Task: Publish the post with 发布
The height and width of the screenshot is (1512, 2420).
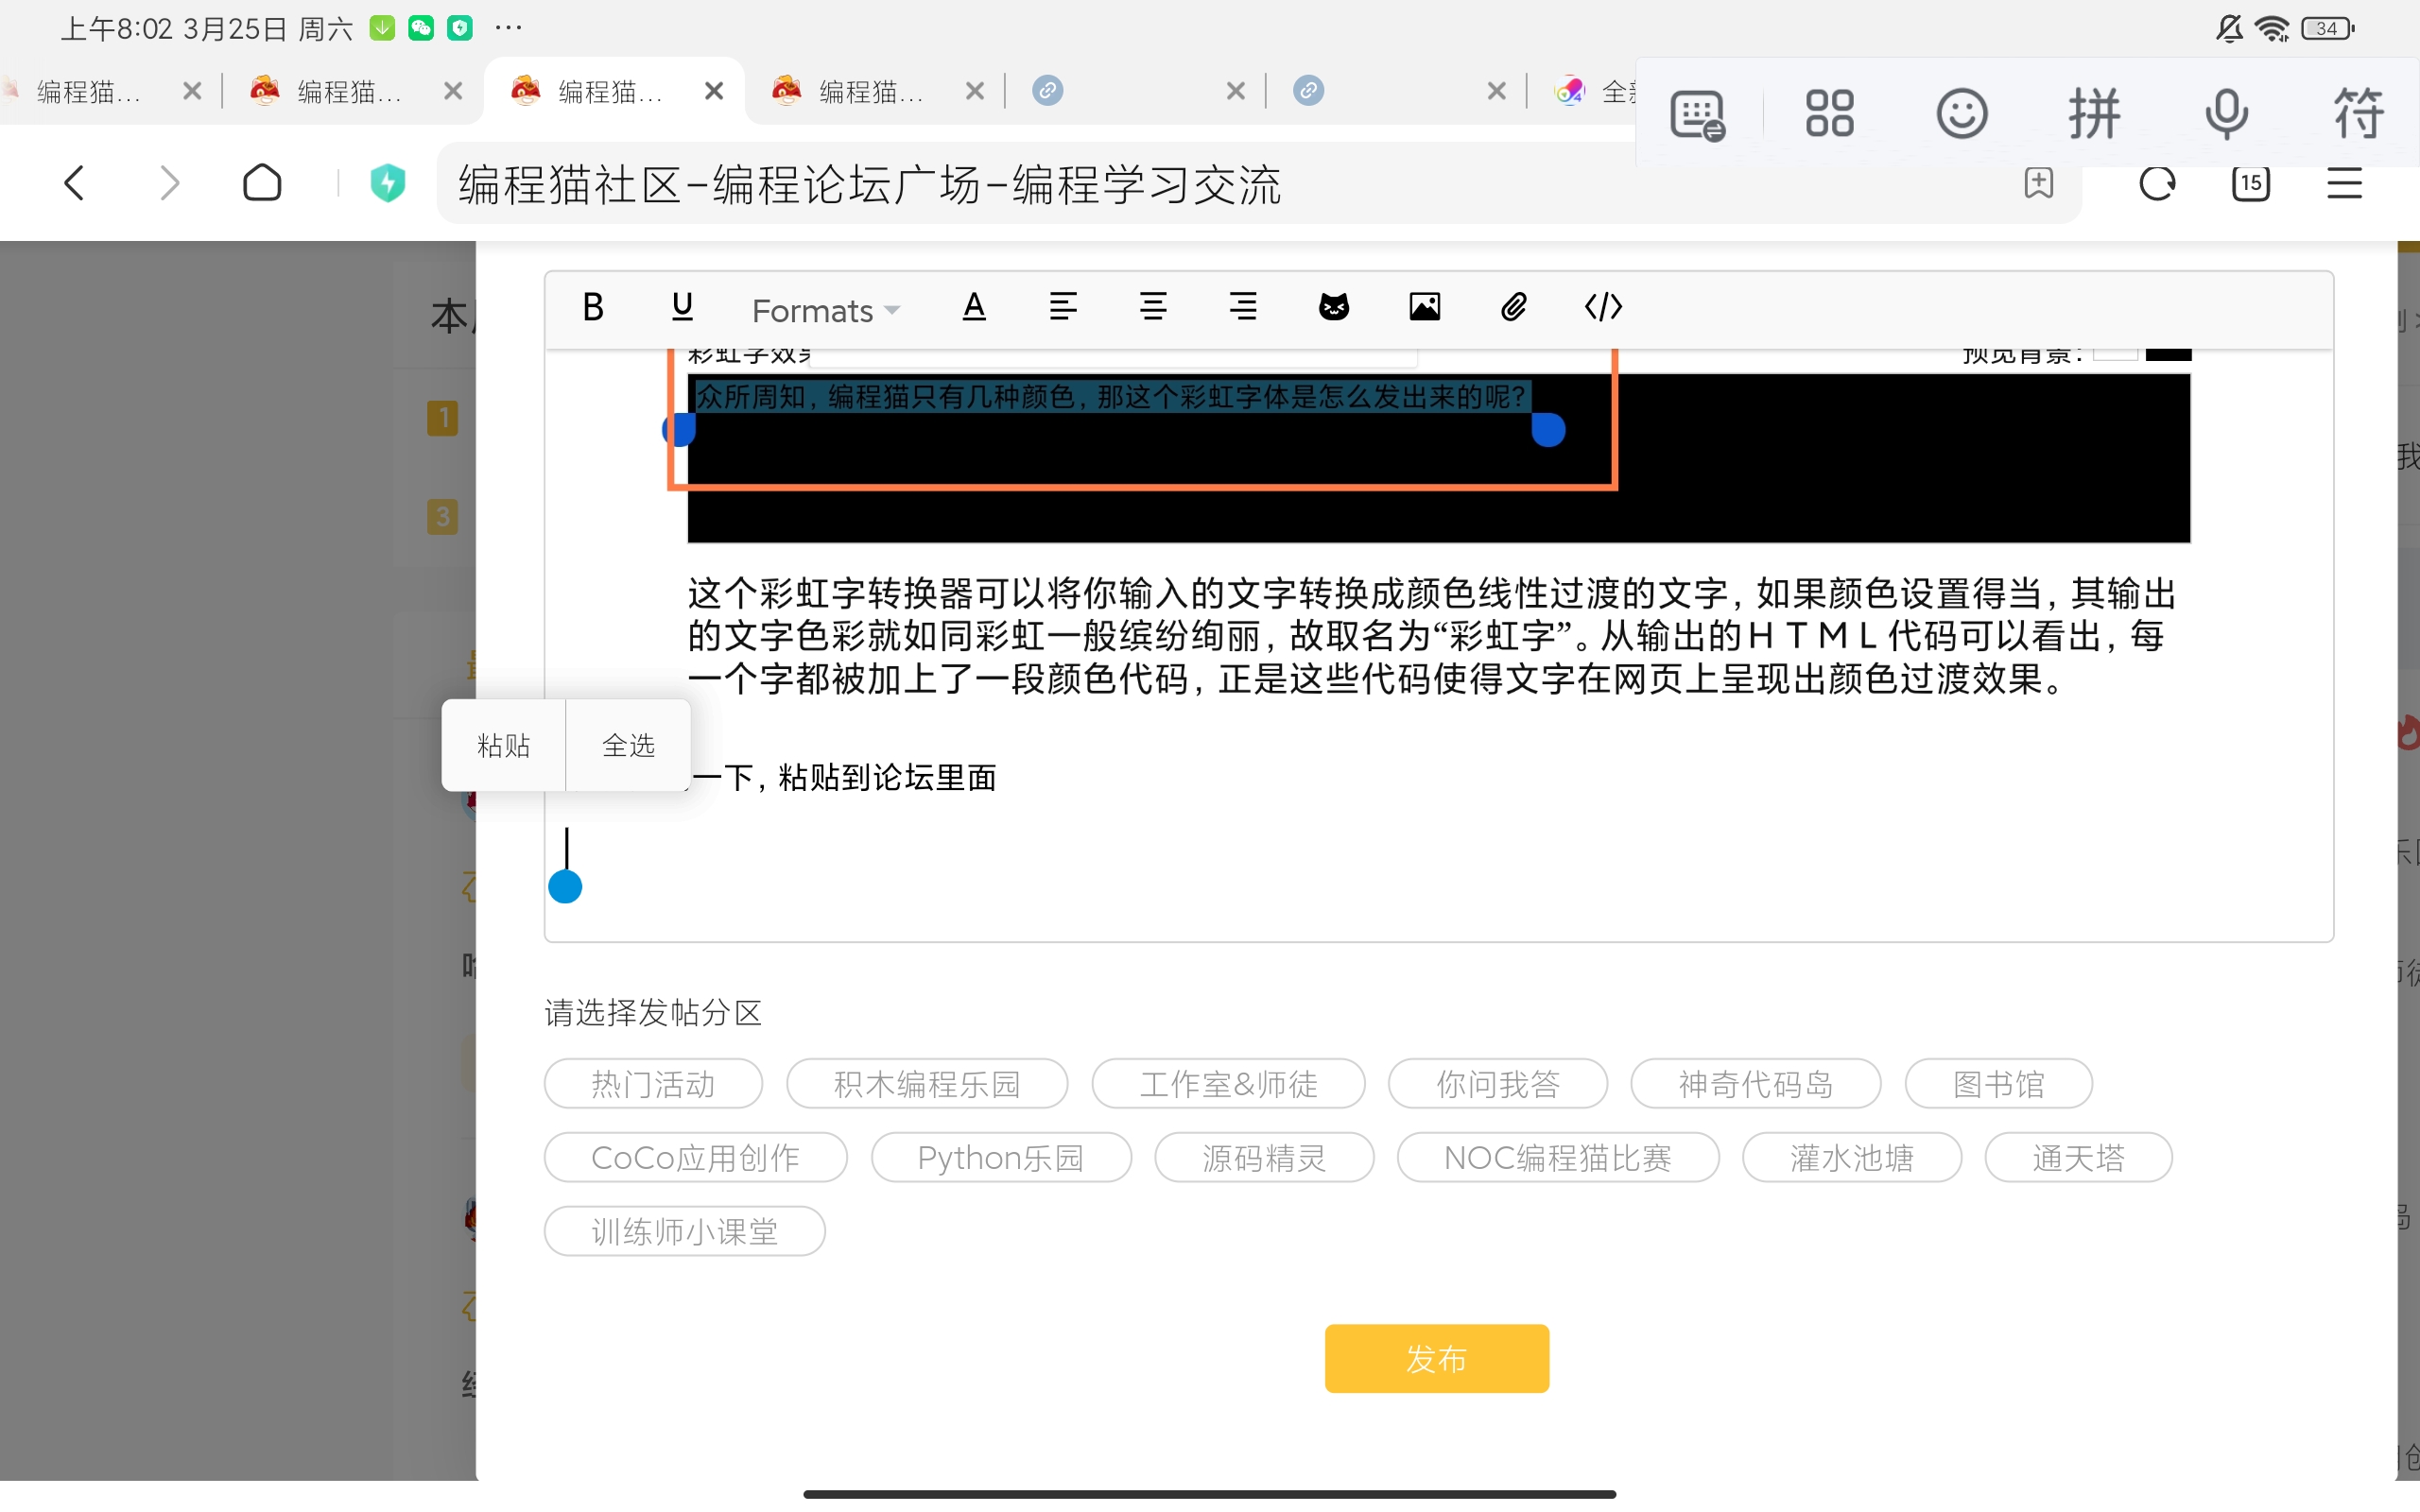Action: (x=1437, y=1358)
